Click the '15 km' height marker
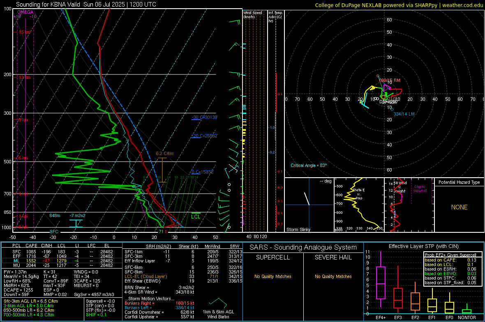This screenshot has height=322, width=485. pyautogui.click(x=25, y=32)
